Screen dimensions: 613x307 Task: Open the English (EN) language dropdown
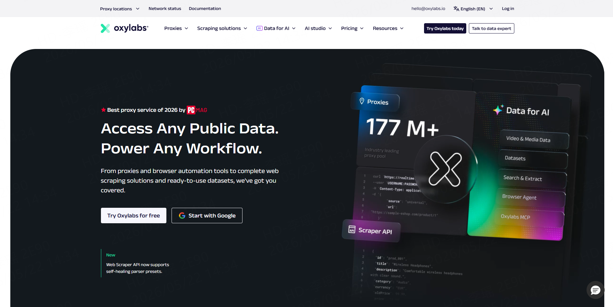click(473, 9)
